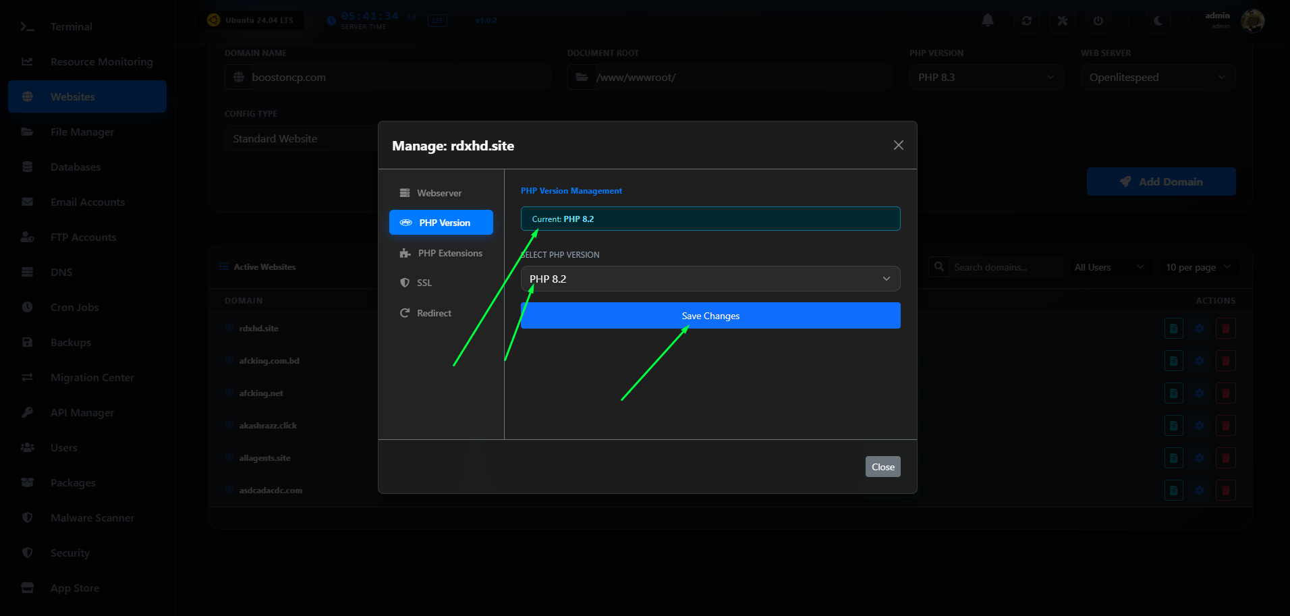Click the power icon in the top bar
Viewport: 1290px width, 616px height.
click(x=1098, y=20)
